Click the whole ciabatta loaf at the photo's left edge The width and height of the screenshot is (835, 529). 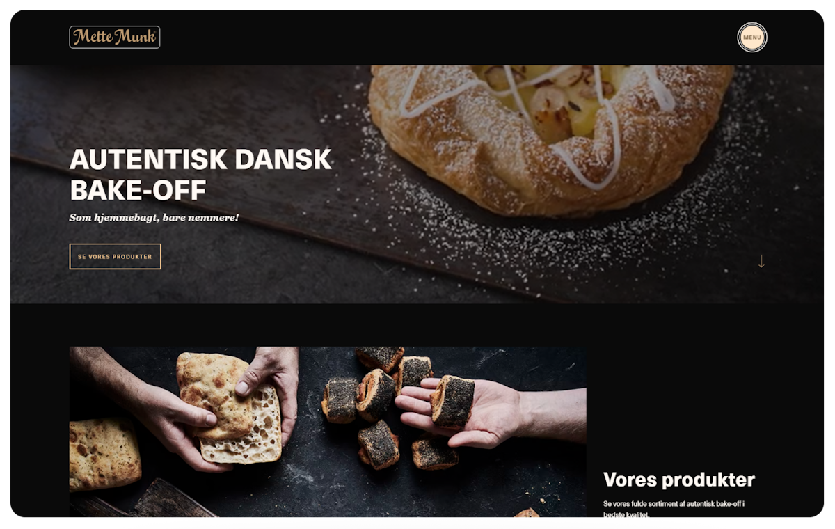coord(104,454)
